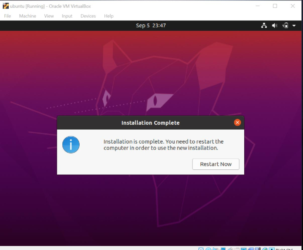Maximize the VirtualBox window

tap(275, 6)
